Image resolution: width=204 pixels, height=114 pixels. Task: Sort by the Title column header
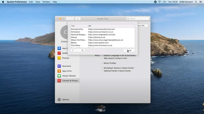pyautogui.click(x=79, y=26)
